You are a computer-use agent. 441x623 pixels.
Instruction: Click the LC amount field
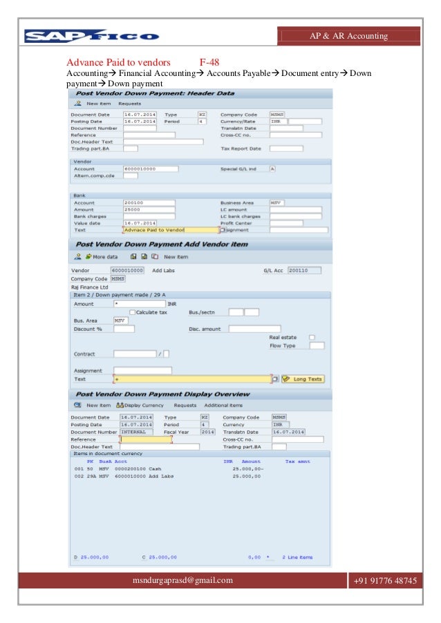click(x=296, y=209)
